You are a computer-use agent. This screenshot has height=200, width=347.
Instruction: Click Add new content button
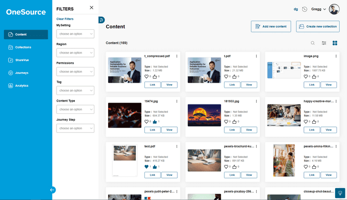pyautogui.click(x=271, y=27)
